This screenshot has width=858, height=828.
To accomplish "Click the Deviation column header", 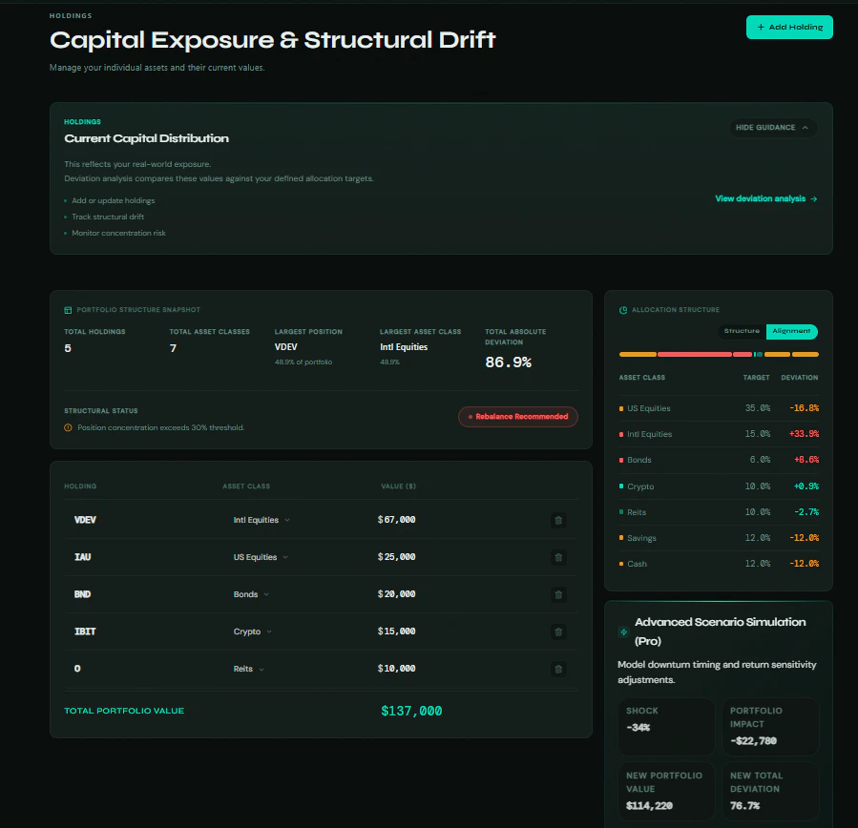I will tap(799, 378).
